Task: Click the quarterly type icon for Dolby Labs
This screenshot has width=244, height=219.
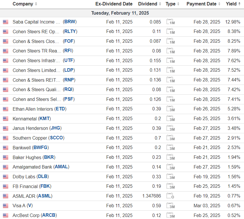Action: [171, 177]
